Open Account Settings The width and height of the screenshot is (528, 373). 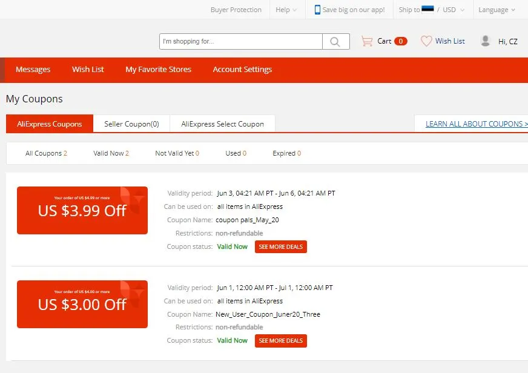point(242,70)
